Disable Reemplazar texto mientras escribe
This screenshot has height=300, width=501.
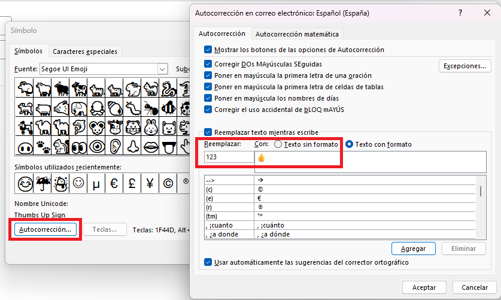(208, 132)
